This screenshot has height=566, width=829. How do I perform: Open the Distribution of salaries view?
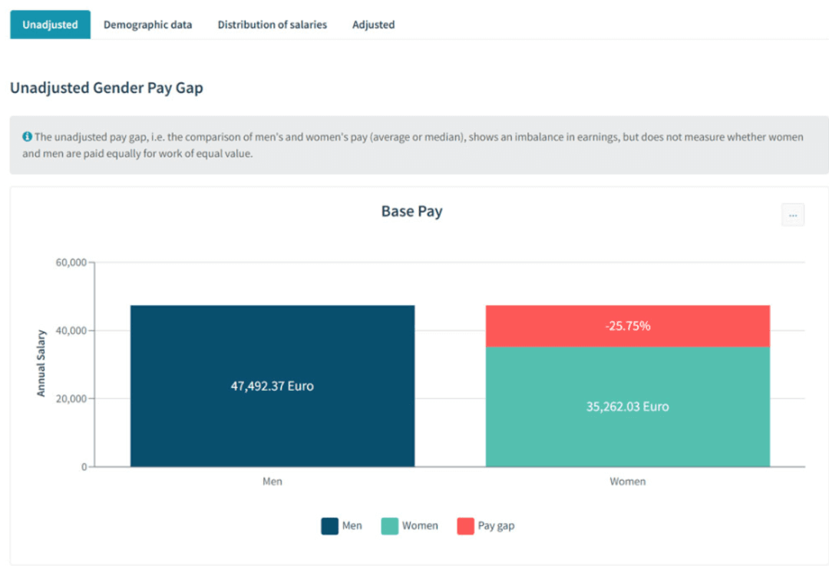pyautogui.click(x=272, y=24)
